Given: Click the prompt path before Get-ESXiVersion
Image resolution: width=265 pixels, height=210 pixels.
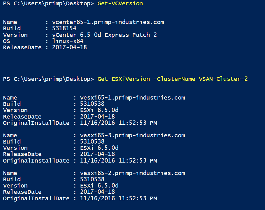Looking at the screenshot, I should click(x=48, y=79).
